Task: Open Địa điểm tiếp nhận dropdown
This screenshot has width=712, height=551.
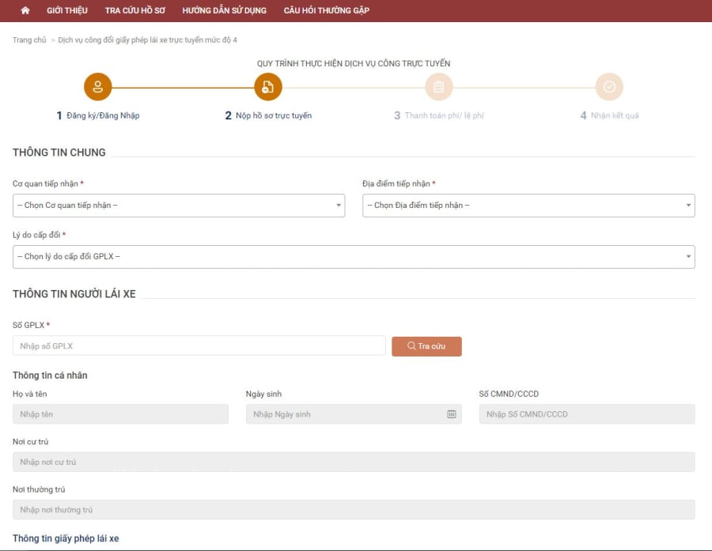Action: (528, 206)
